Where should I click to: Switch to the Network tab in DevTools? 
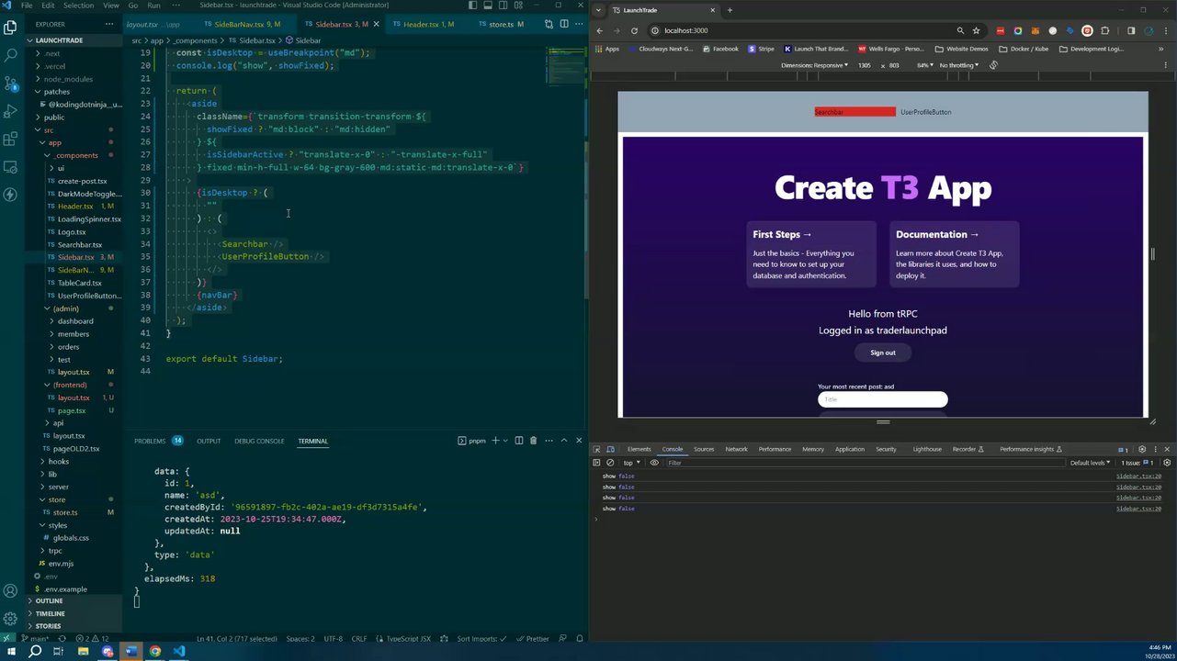[x=736, y=449]
